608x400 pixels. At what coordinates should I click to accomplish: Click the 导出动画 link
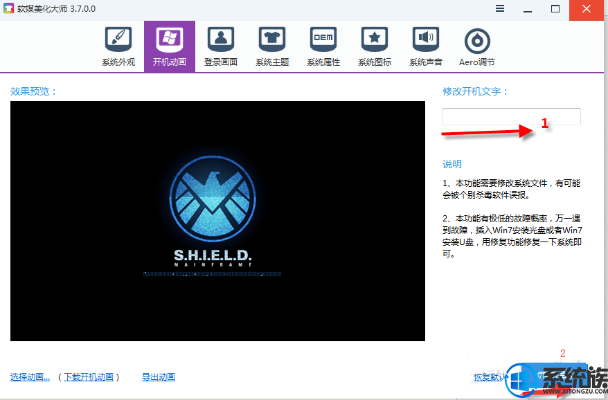coord(159,376)
